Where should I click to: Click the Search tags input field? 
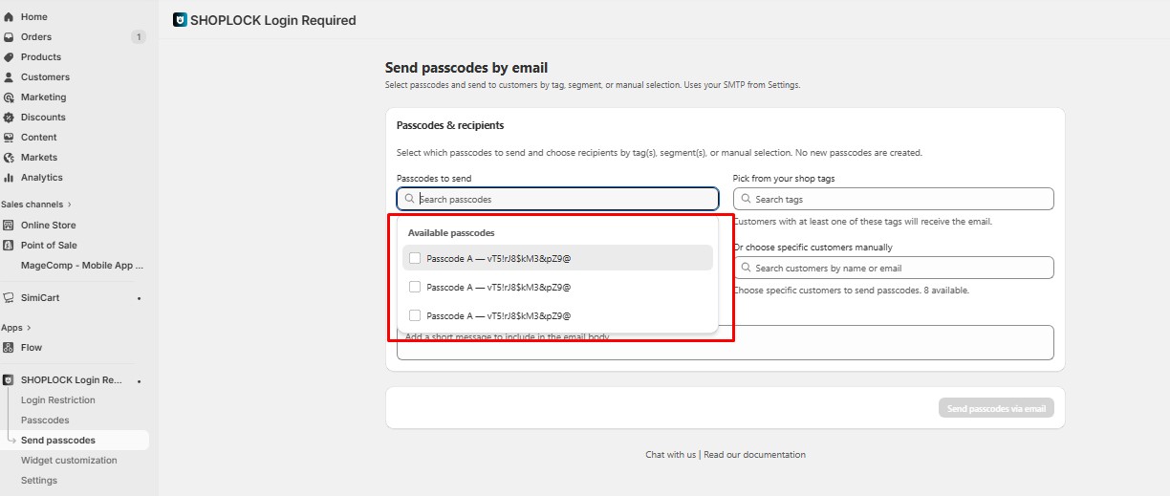coord(899,199)
